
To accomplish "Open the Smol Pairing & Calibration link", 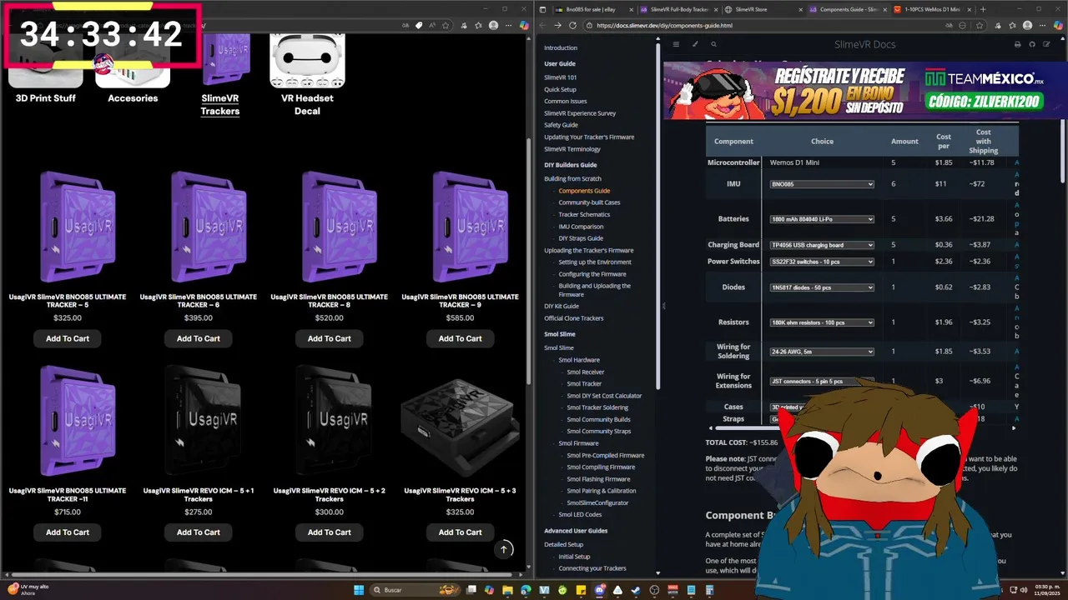I will [602, 491].
